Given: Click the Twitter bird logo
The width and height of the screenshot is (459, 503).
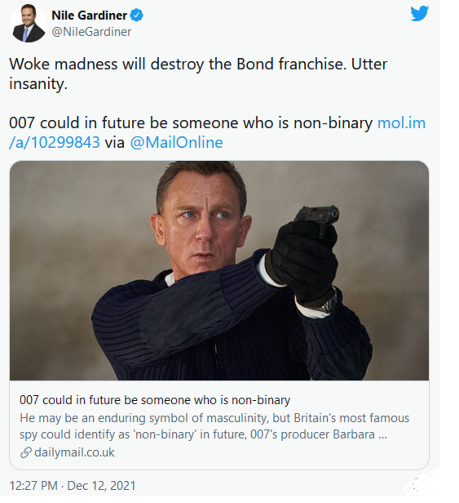Looking at the screenshot, I should tap(420, 13).
